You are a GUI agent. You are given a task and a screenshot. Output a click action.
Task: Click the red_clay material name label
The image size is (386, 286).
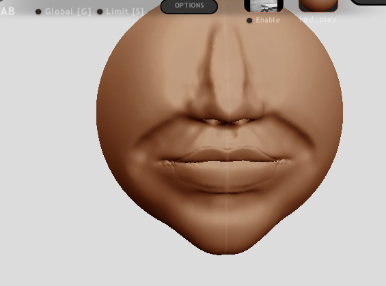[318, 19]
